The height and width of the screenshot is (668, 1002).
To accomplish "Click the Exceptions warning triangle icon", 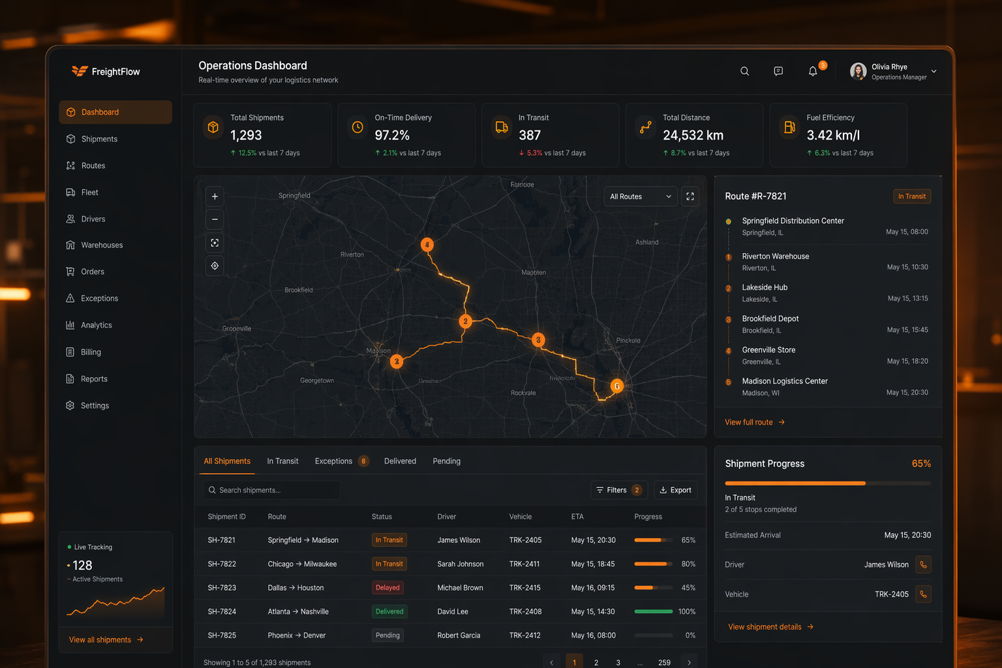I will click(70, 298).
